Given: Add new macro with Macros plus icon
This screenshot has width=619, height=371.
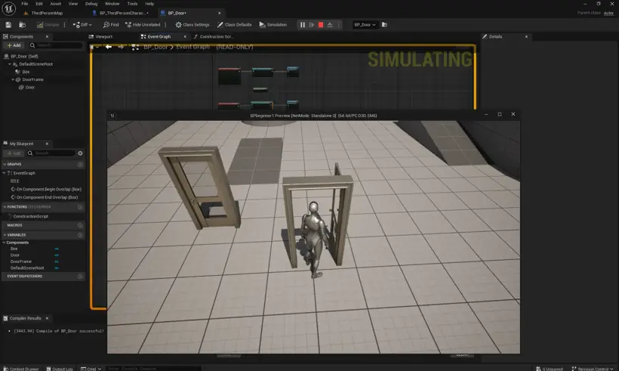Looking at the screenshot, I should [x=80, y=225].
